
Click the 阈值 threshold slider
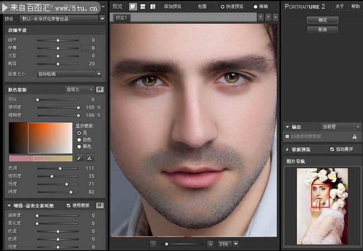[58, 64]
